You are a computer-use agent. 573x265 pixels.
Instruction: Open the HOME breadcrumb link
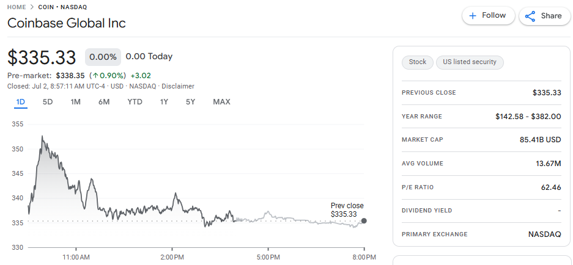[x=17, y=7]
